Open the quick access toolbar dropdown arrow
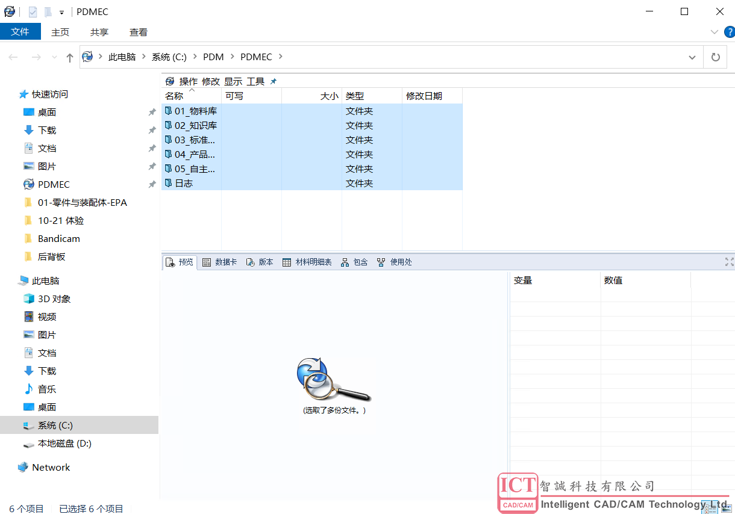Viewport: 735px width, 514px height. (x=61, y=12)
